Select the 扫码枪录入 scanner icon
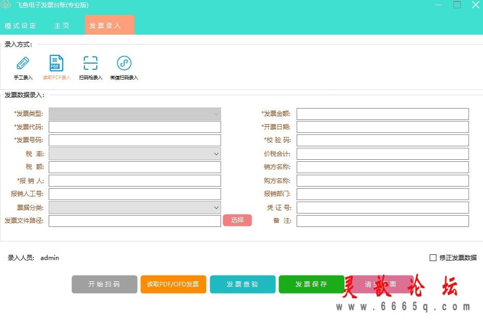Image resolution: width=483 pixels, height=320 pixels. coord(91,63)
